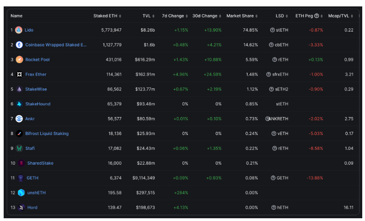365x221 pixels.
Task: Select the 74.85% market share cell
Action: pyautogui.click(x=250, y=30)
